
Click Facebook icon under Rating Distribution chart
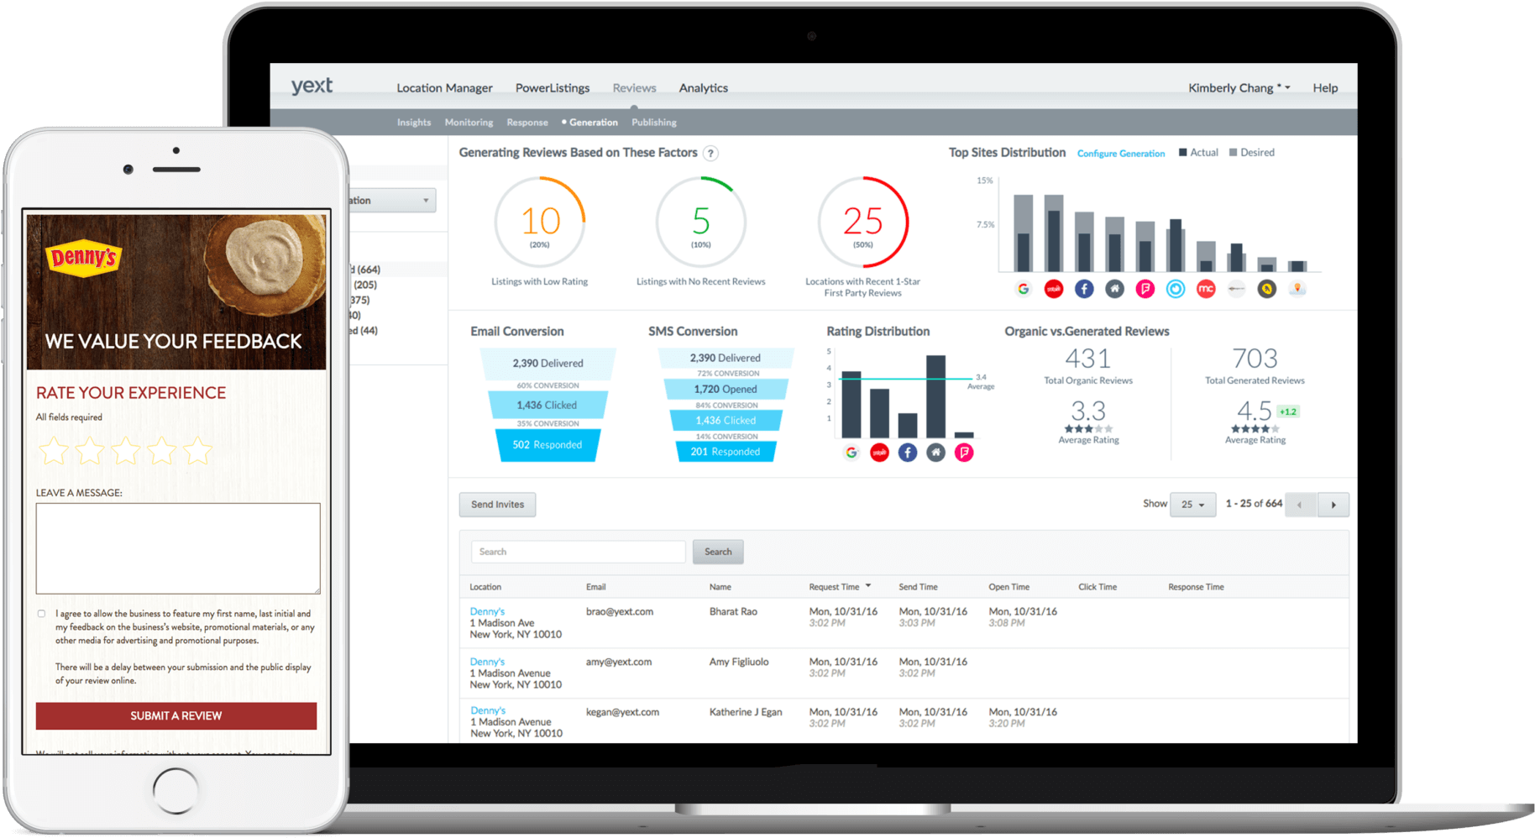pyautogui.click(x=908, y=453)
